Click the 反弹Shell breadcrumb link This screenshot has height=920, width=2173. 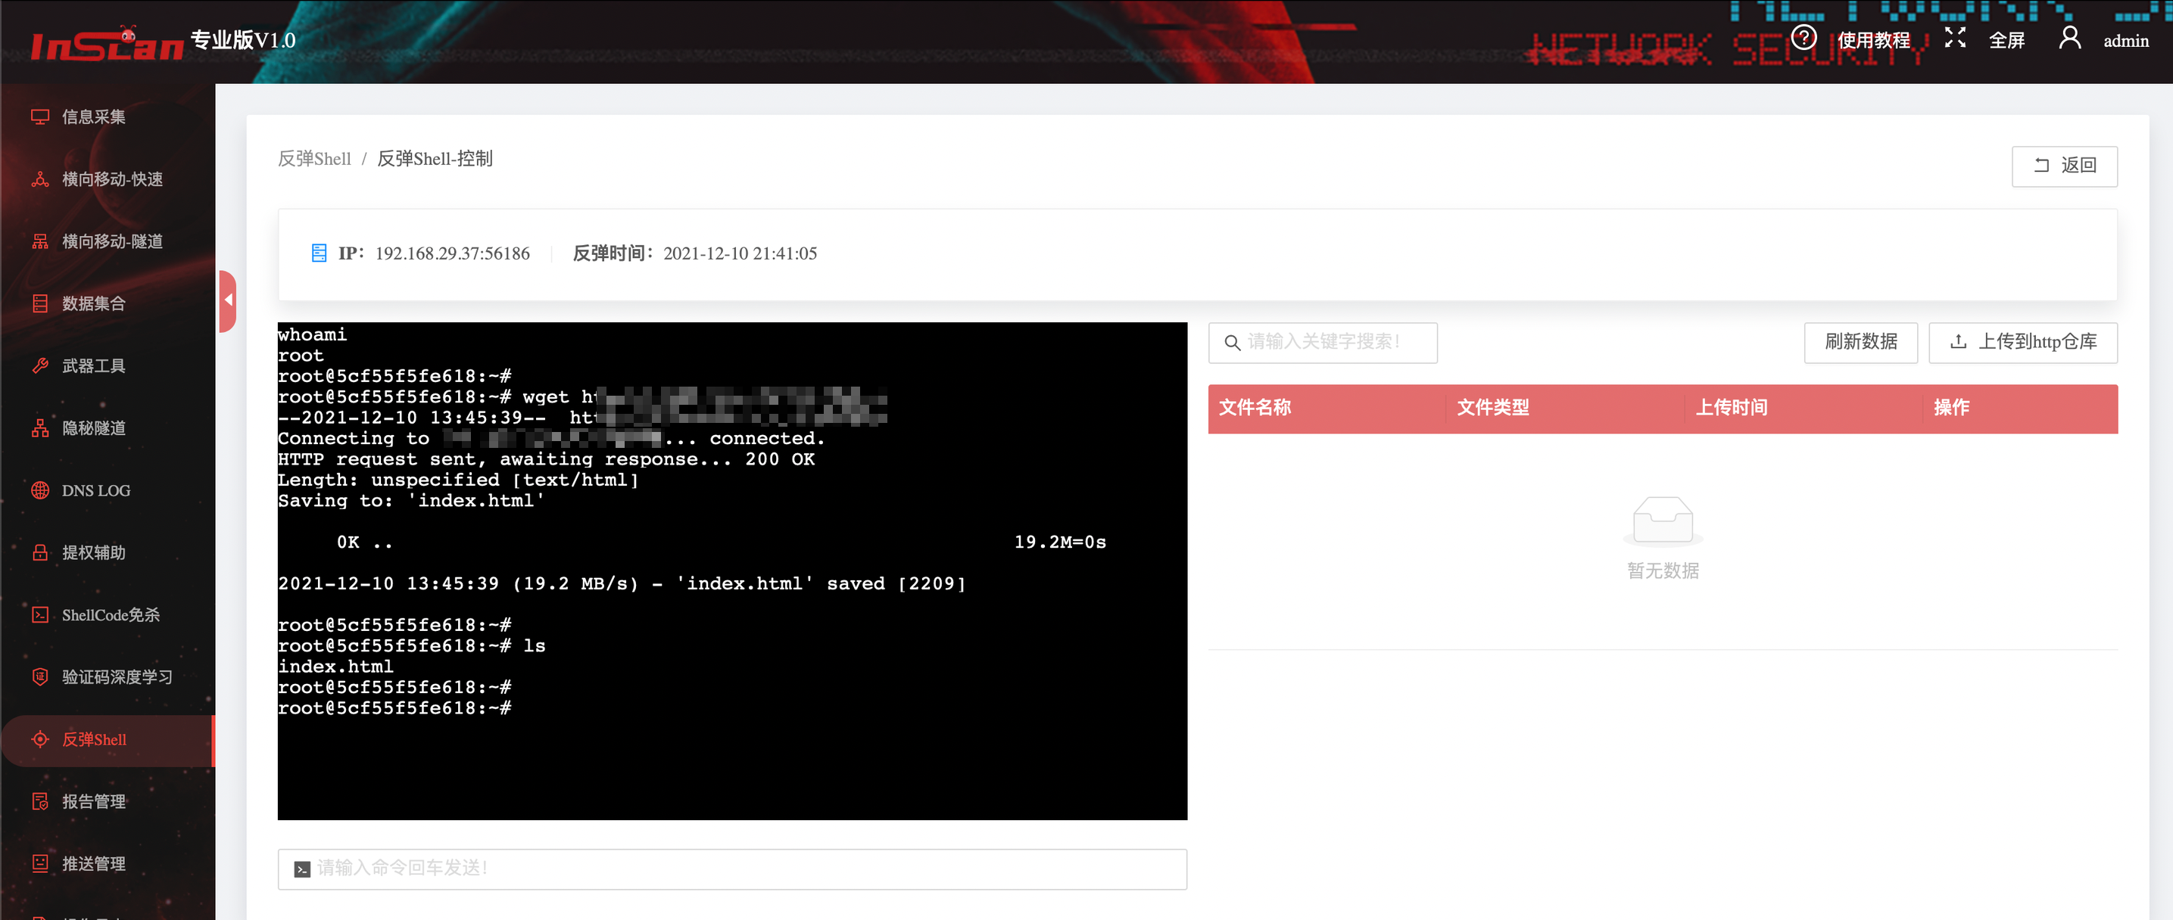tap(313, 159)
